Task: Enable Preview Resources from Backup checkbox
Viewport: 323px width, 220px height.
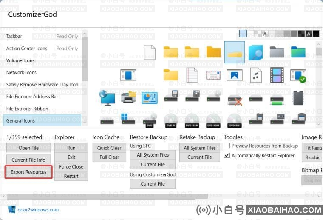Action: pos(227,146)
